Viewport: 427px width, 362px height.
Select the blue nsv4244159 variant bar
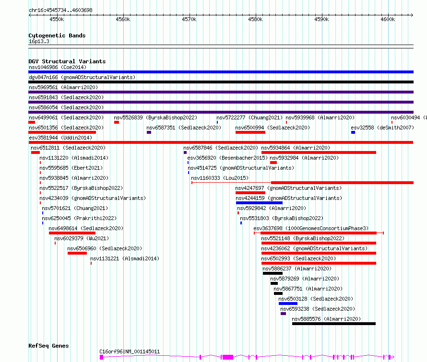tap(259, 203)
